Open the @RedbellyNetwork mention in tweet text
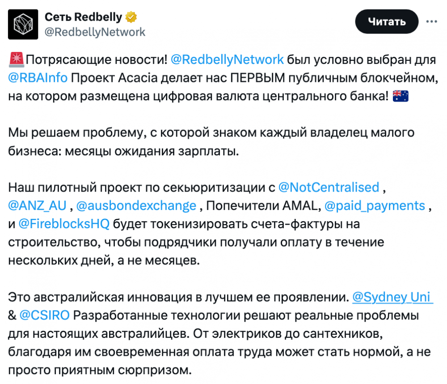447x384 pixels. (227, 60)
